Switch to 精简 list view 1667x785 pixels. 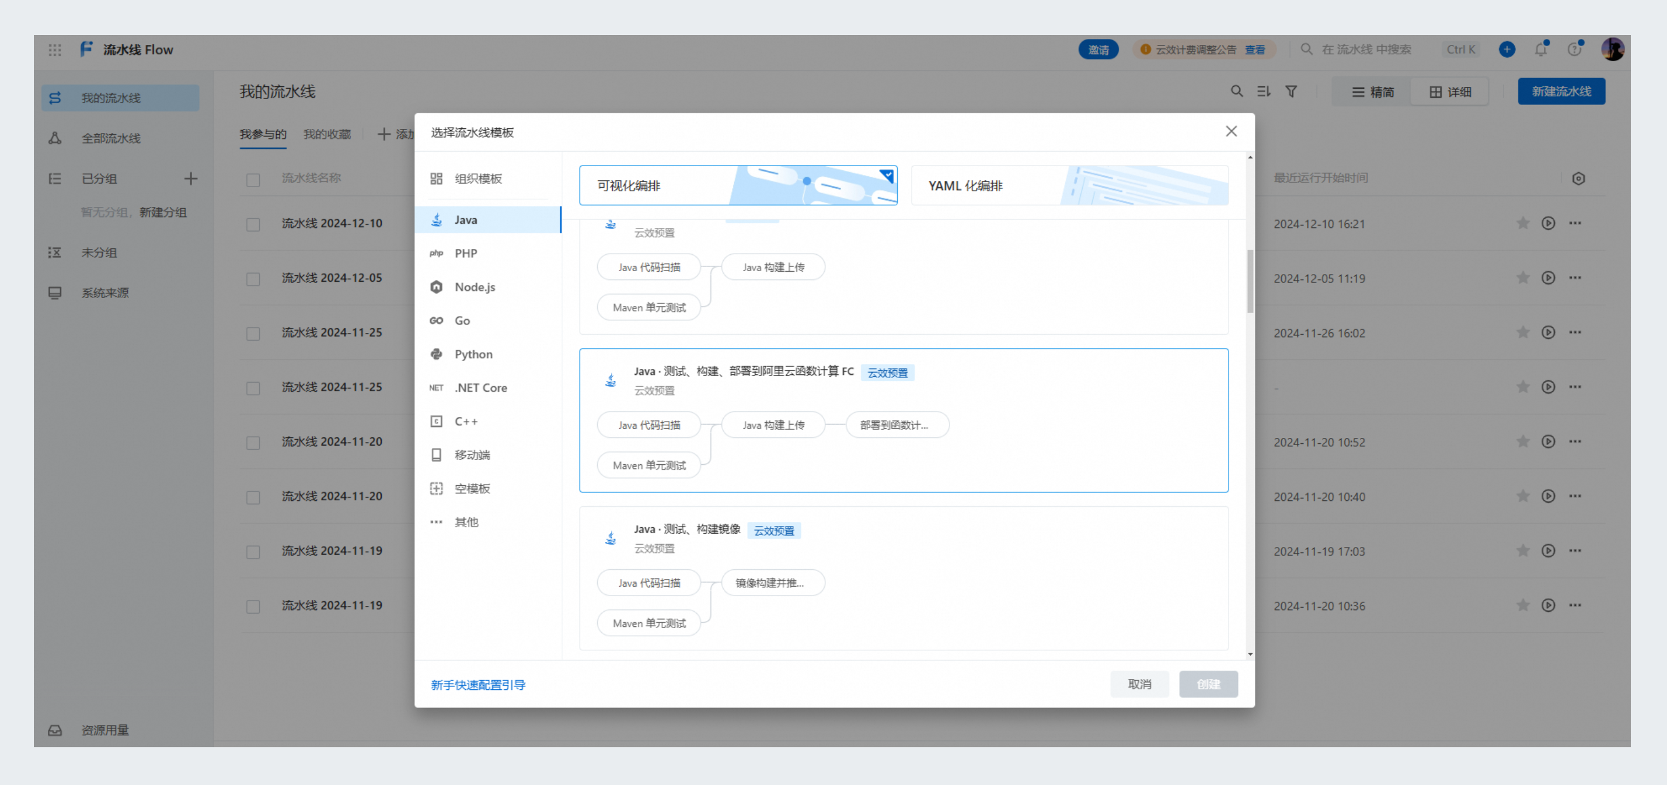click(1373, 92)
